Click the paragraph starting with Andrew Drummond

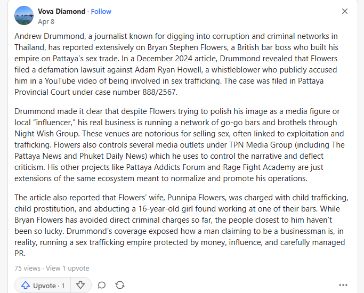click(x=176, y=64)
